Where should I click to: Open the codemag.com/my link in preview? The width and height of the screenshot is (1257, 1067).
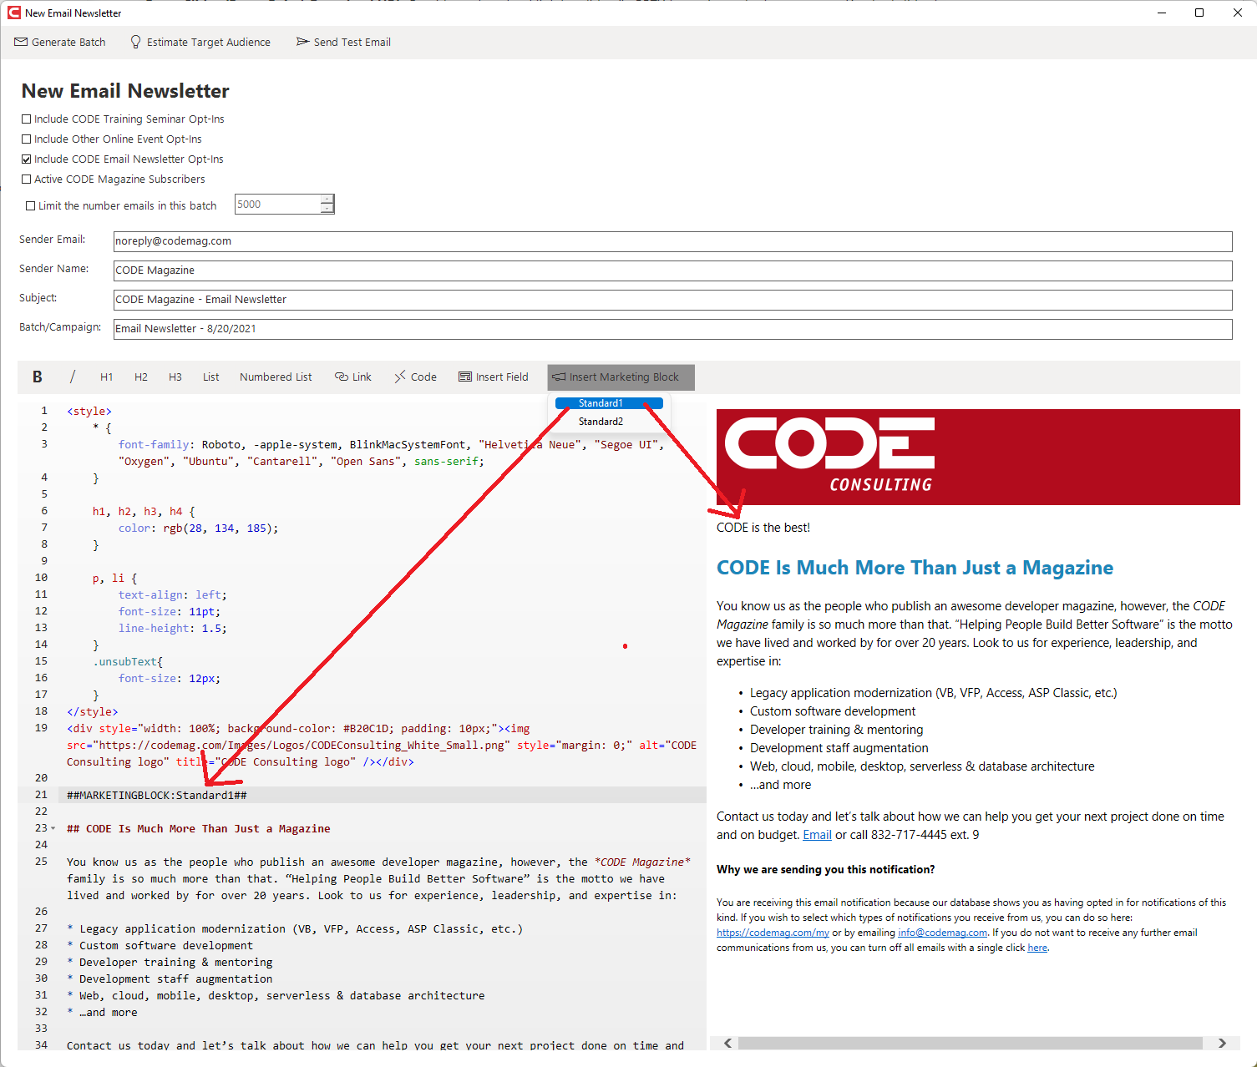coord(773,933)
